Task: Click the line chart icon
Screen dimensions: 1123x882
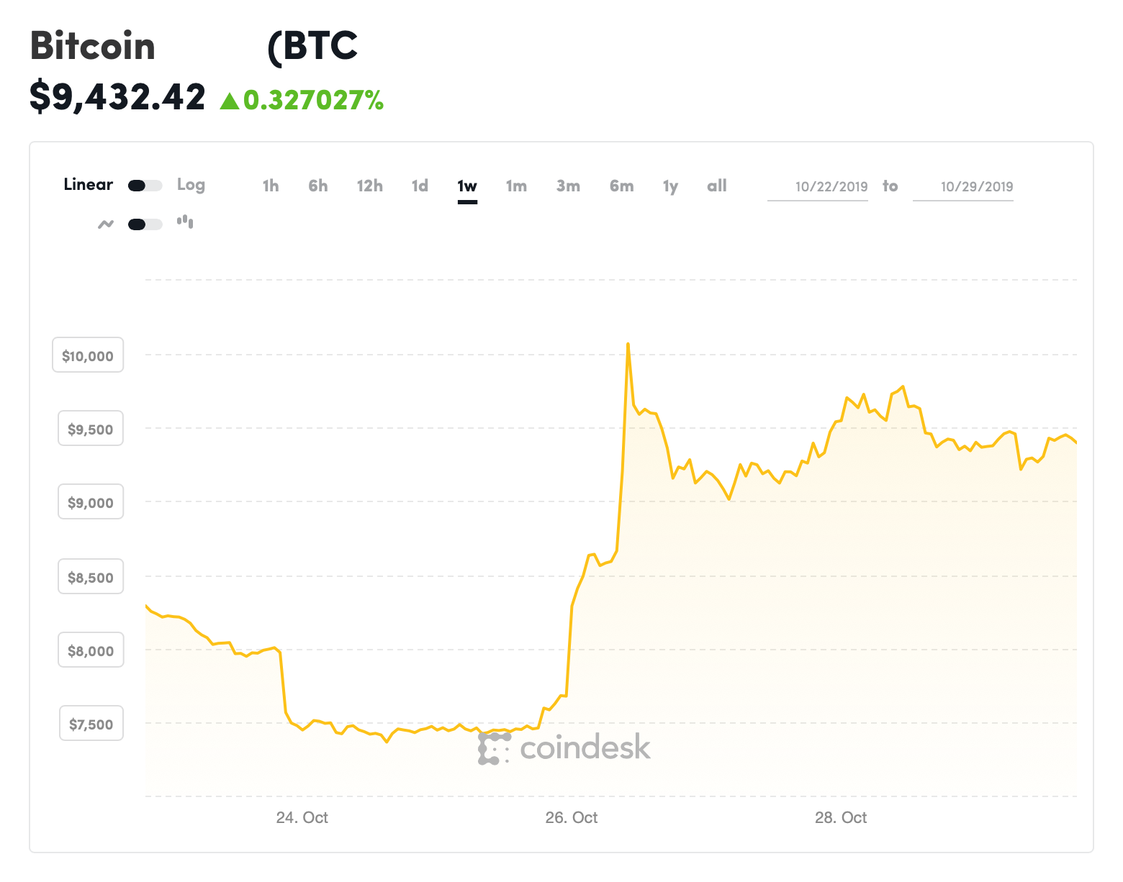Action: [106, 224]
